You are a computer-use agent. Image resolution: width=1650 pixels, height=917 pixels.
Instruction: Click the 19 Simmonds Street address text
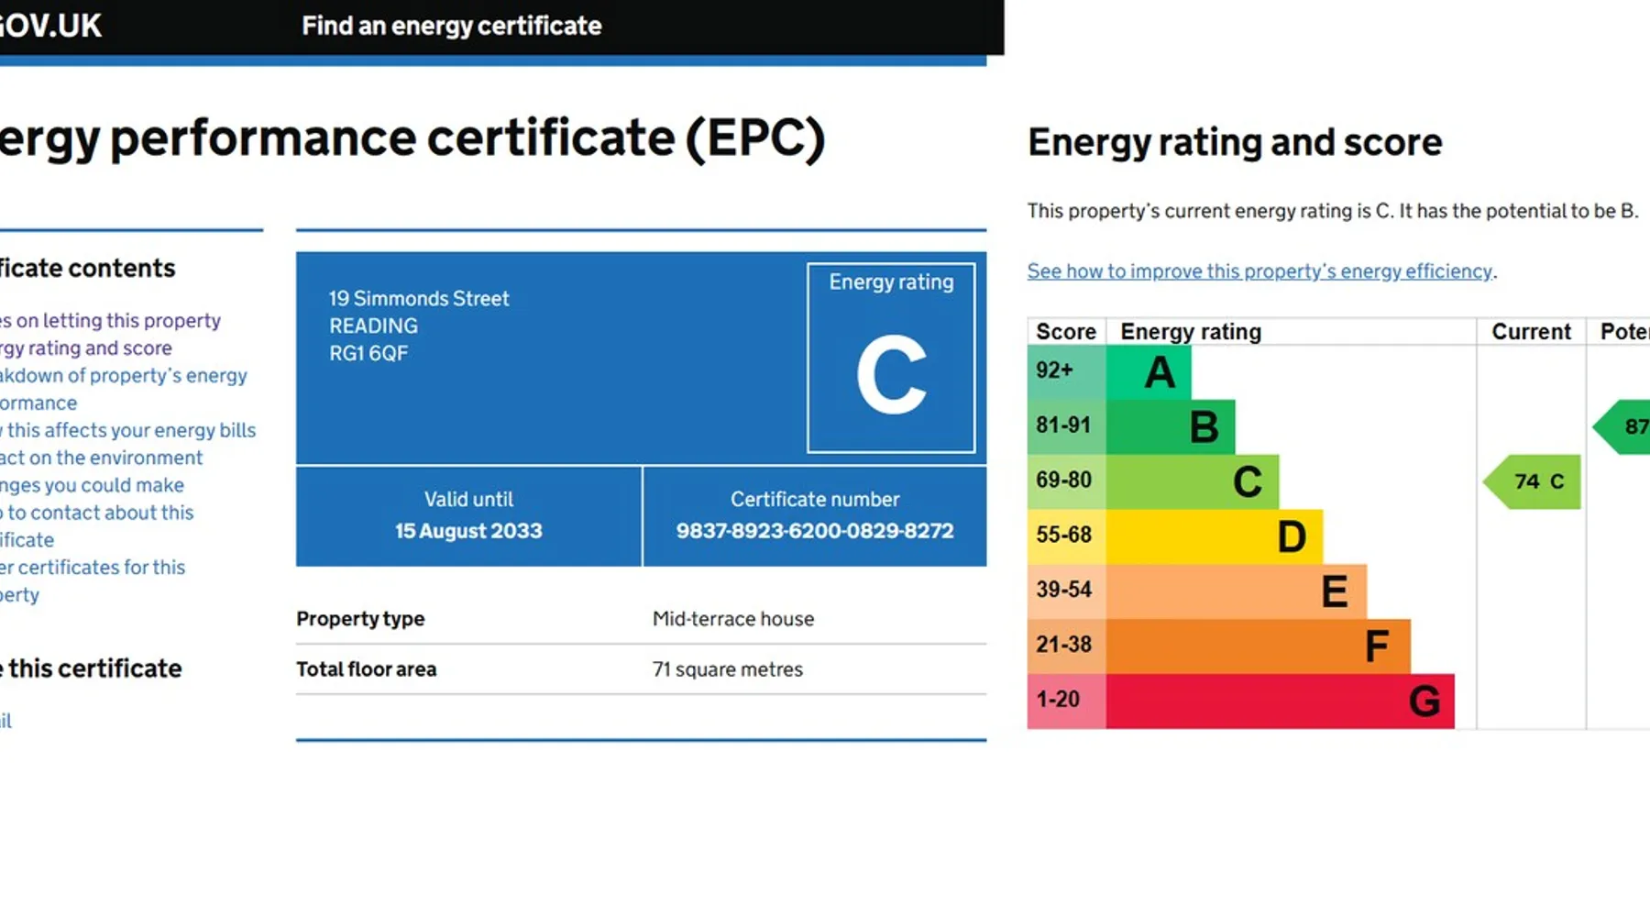click(418, 299)
